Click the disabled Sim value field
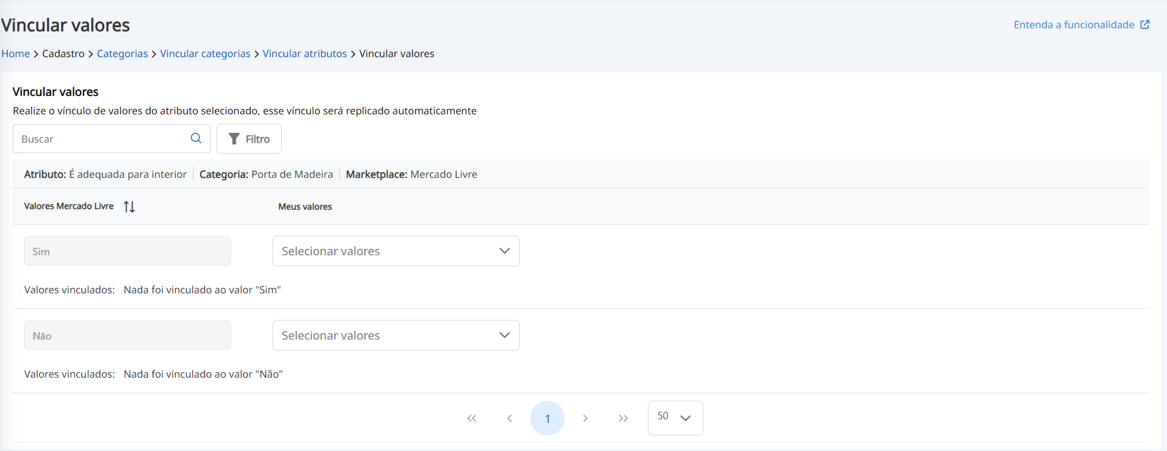 (128, 251)
